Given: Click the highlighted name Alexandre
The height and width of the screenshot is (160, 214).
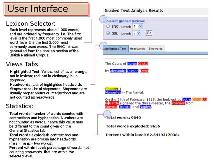Looking at the screenshot, I should [x=118, y=71].
